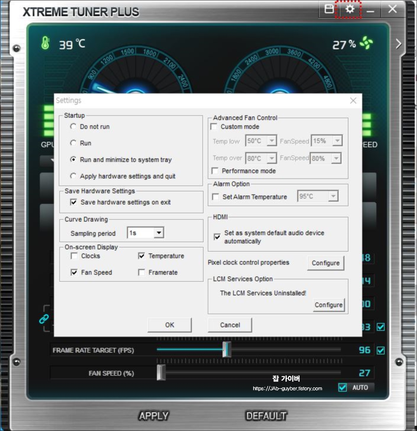
Task: Select the 'Run' startup radio button
Action: pos(73,143)
